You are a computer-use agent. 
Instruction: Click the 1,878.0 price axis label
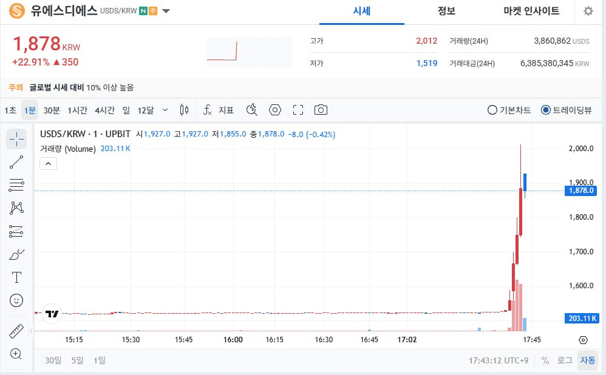click(x=581, y=191)
